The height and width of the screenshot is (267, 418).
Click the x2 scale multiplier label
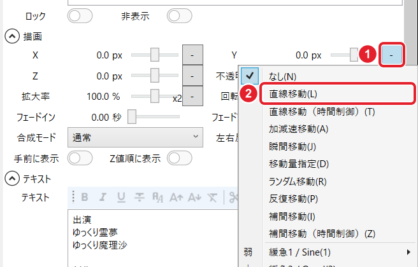point(177,99)
